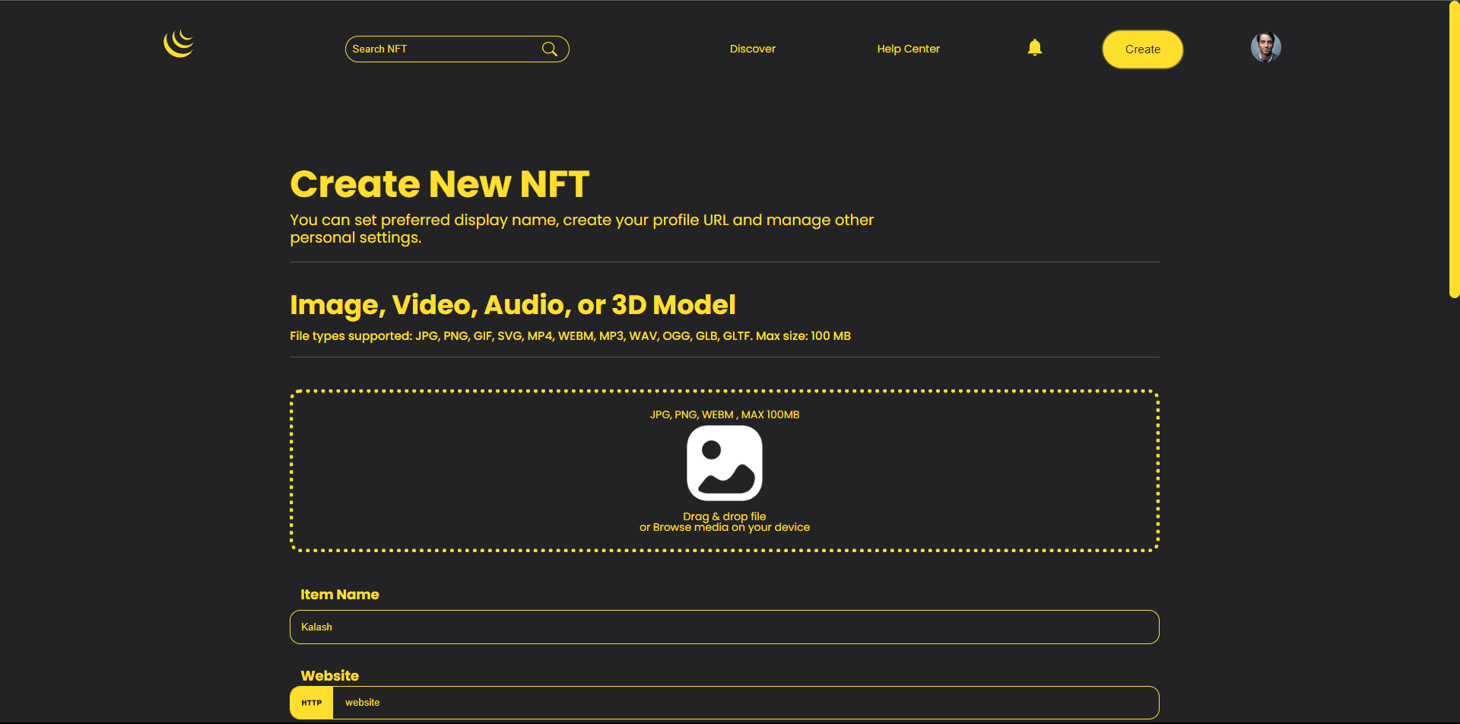Click the image upload icon in the dropzone
The image size is (1460, 724).
(x=724, y=462)
